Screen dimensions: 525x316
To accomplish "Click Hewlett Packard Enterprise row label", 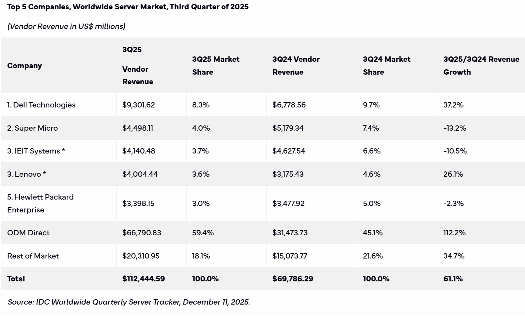I will [40, 204].
